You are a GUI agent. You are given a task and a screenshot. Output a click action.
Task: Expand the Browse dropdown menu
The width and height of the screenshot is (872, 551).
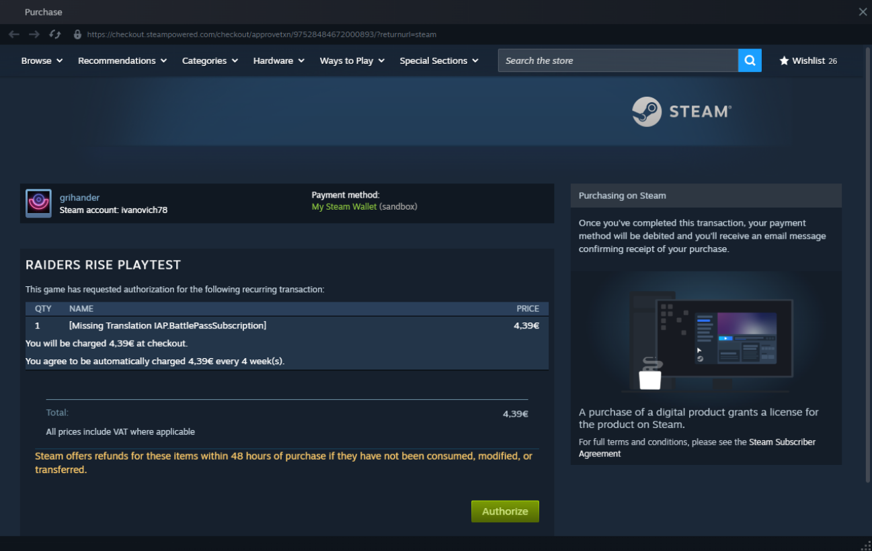point(42,60)
